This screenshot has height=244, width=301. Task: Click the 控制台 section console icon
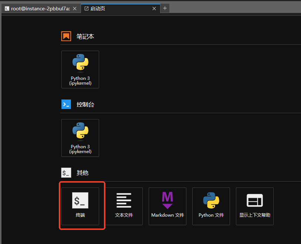pyautogui.click(x=66, y=104)
